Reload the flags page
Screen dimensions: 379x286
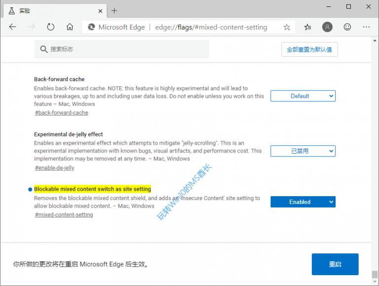[x=50, y=27]
